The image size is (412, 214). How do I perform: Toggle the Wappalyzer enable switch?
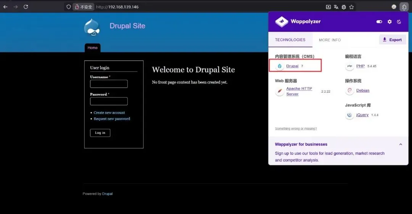pyautogui.click(x=379, y=22)
